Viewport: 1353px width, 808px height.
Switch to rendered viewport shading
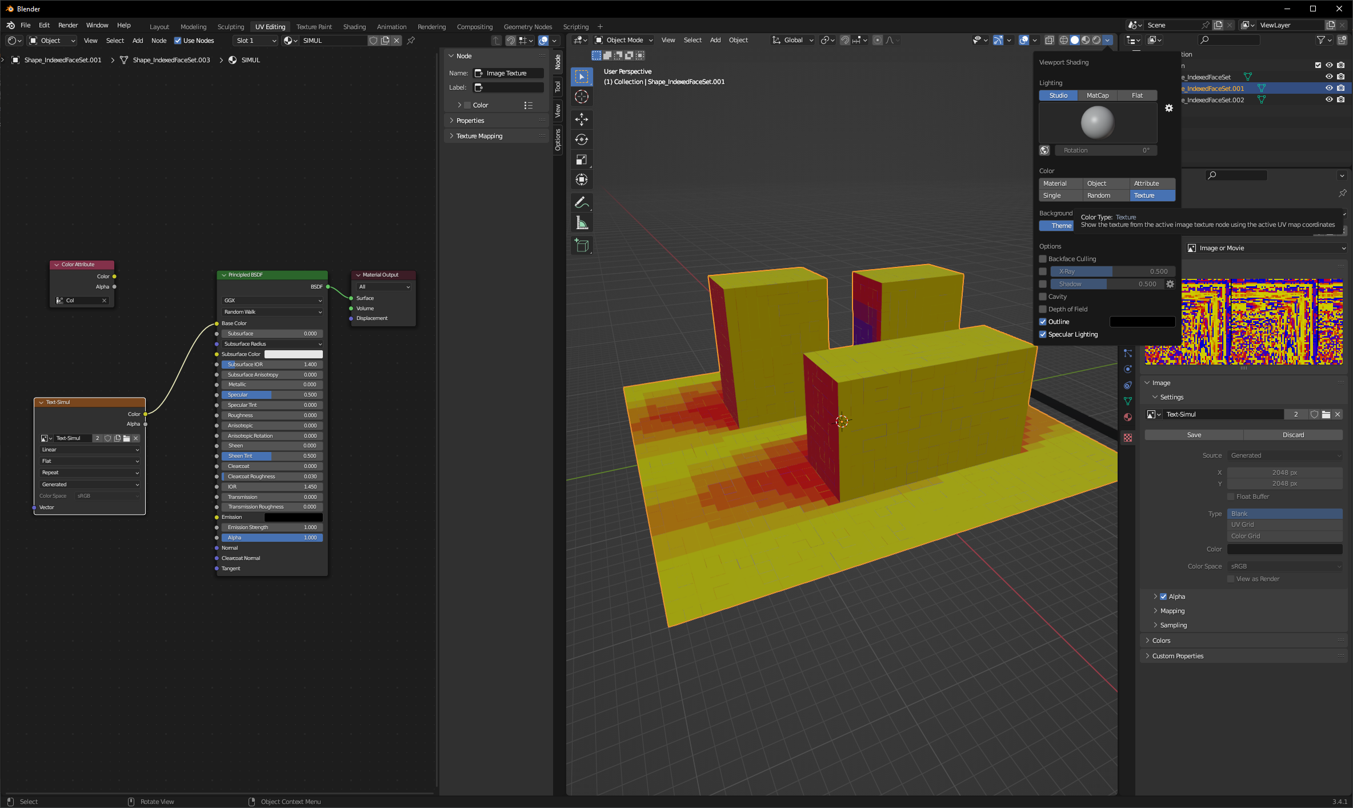point(1096,40)
